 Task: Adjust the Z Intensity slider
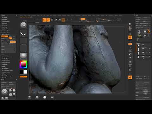(x=87, y=21)
